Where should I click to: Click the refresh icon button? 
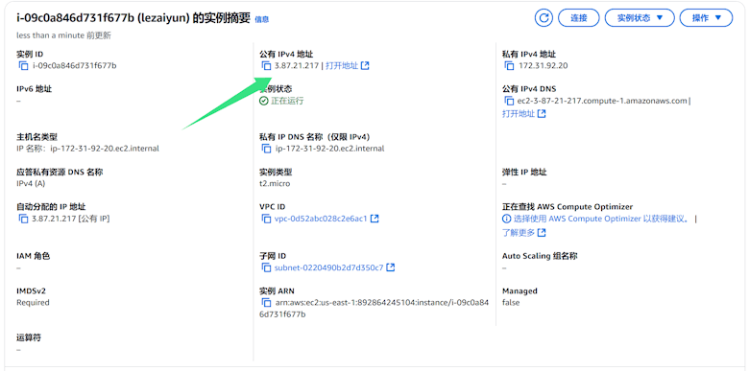[x=544, y=18]
